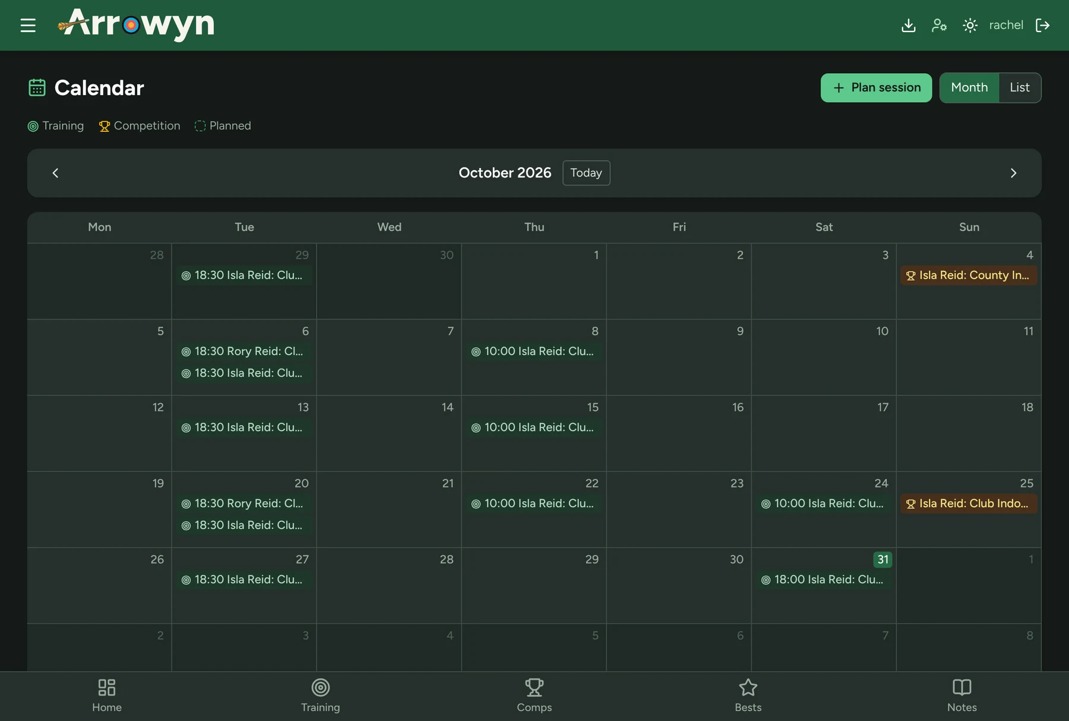Open Isla Reid Club Indoor competition on the 25th

coord(969,504)
